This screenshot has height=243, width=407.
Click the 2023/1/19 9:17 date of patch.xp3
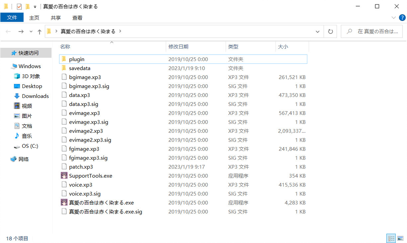pyautogui.click(x=187, y=167)
